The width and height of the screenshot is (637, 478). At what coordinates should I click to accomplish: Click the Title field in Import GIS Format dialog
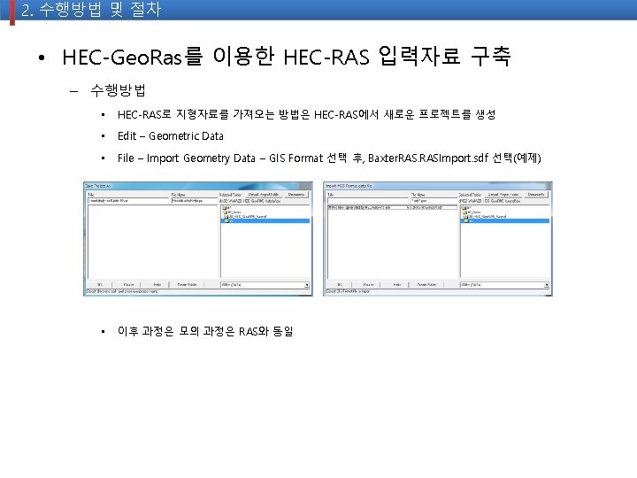[x=368, y=201]
